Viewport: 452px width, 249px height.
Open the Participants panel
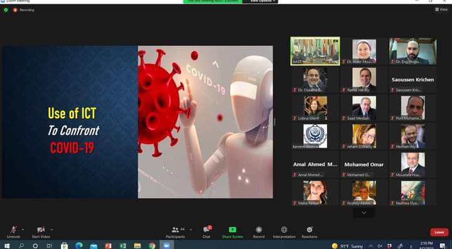click(176, 232)
